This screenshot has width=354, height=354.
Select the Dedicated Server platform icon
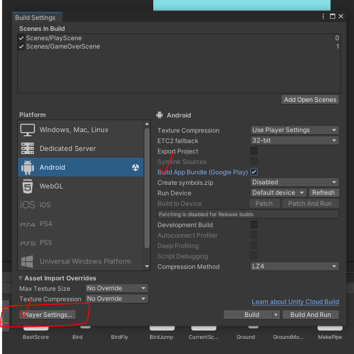tap(27, 148)
